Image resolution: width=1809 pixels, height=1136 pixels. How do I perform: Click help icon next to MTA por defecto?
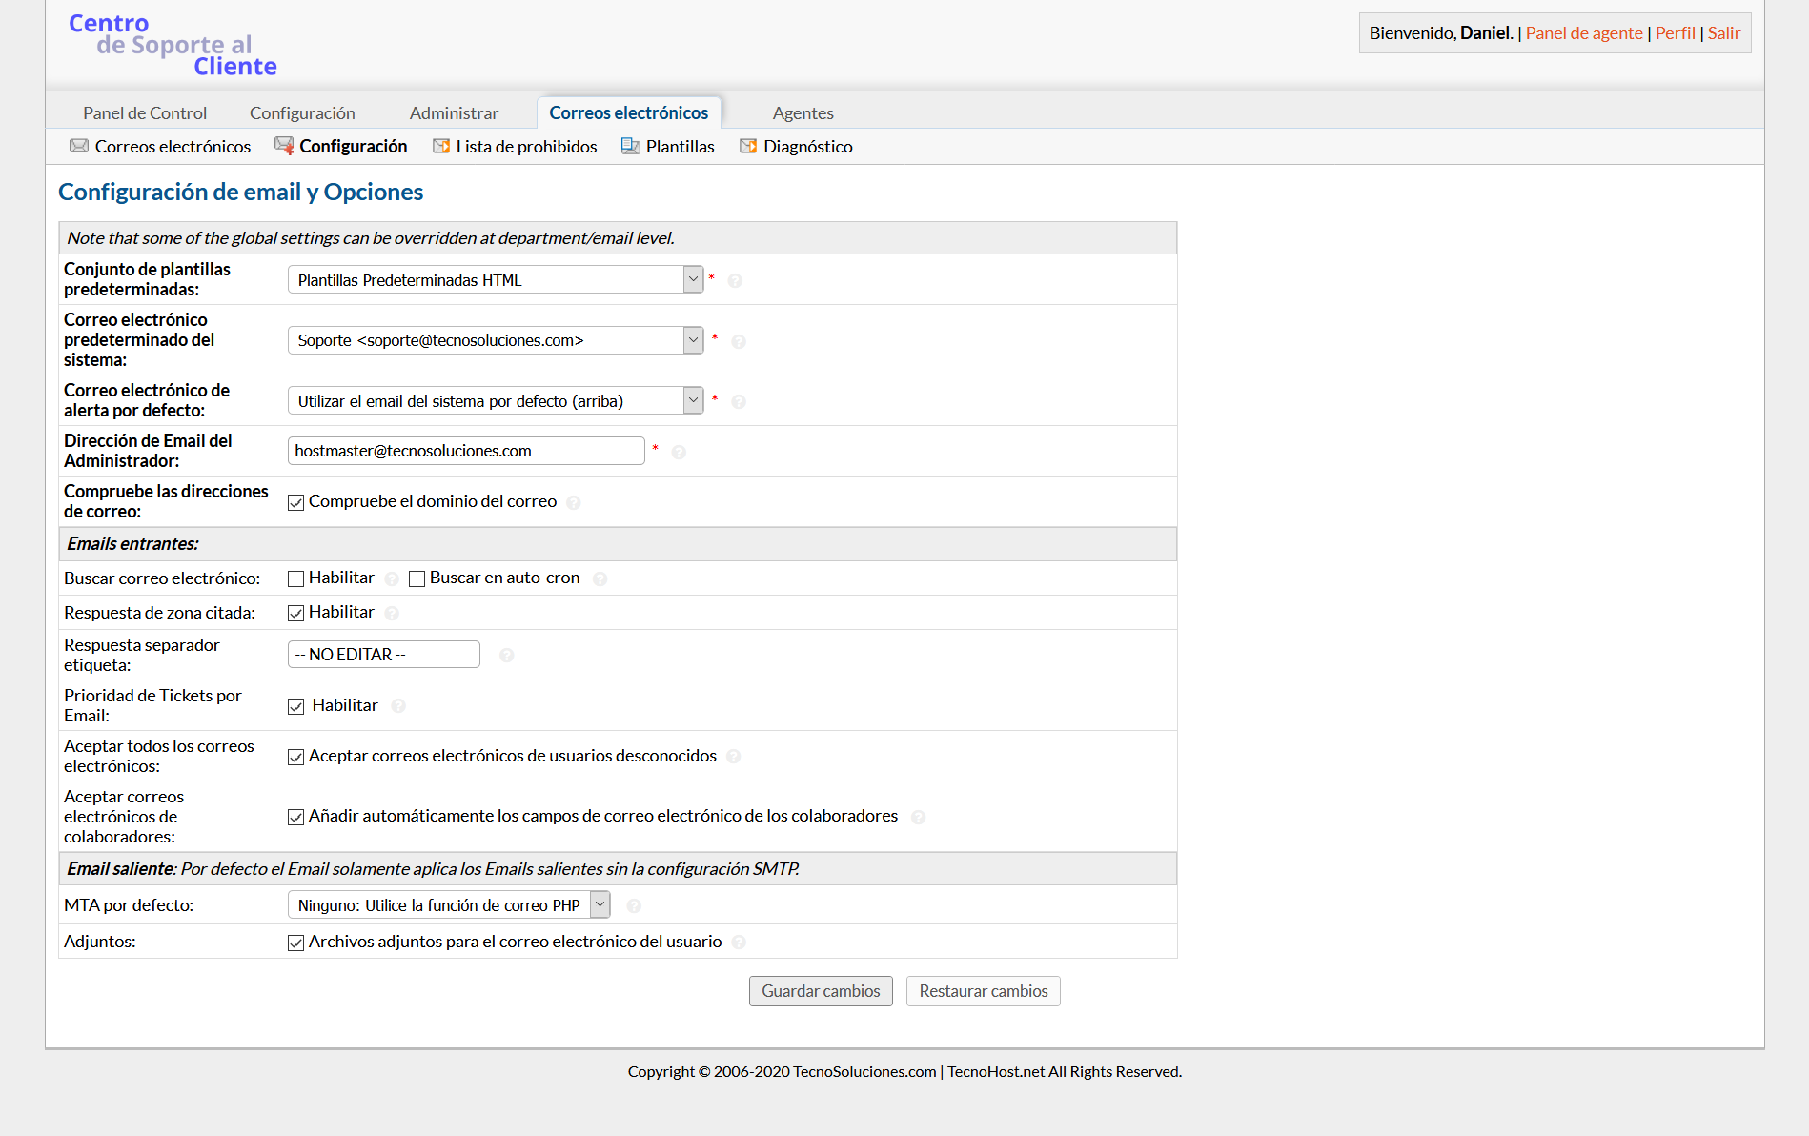634,905
